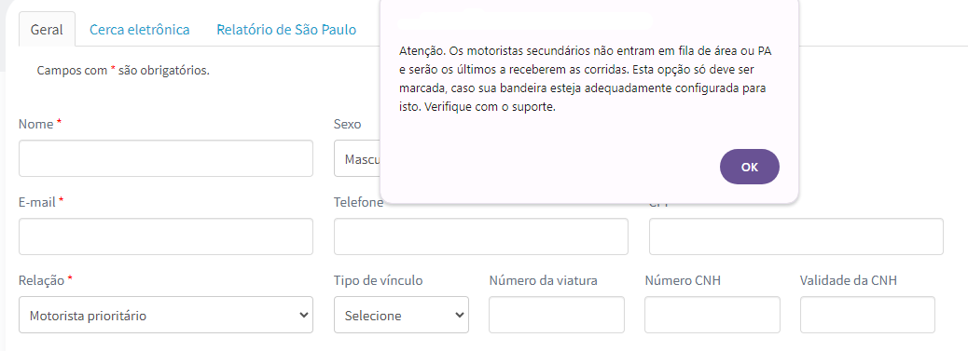Expand the Relação dropdown showing Motorista prioritário
Image resolution: width=968 pixels, height=351 pixels.
point(165,316)
